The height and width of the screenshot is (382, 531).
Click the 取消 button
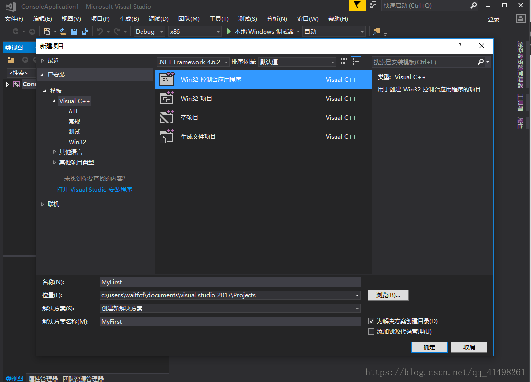coord(469,347)
